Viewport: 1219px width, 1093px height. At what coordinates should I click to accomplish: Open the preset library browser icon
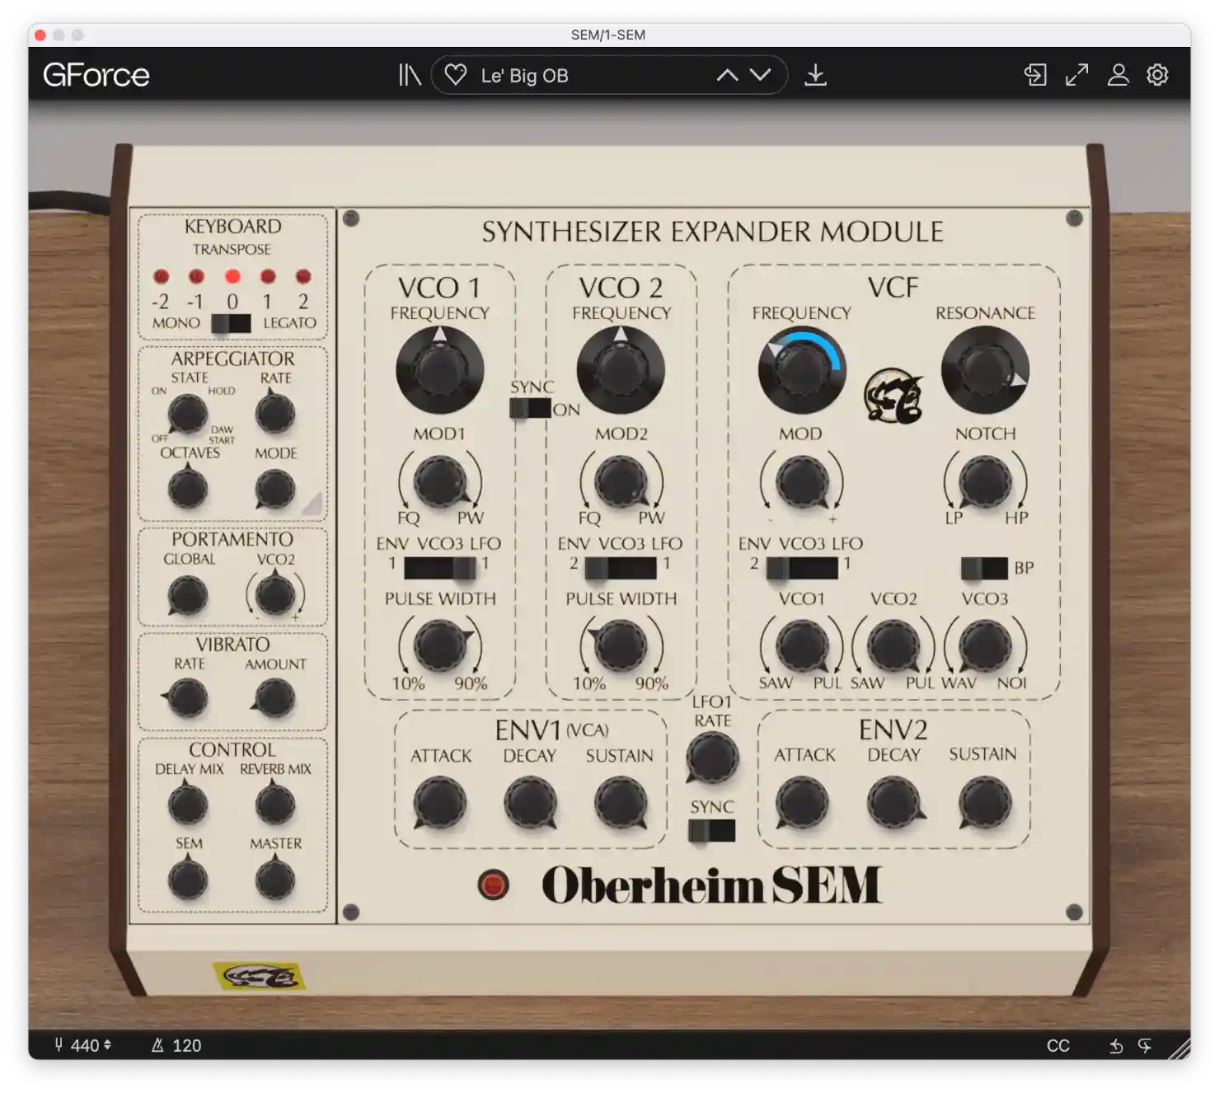pos(410,75)
